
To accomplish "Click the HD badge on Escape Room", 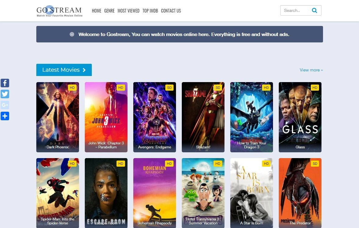I will click(x=121, y=164).
